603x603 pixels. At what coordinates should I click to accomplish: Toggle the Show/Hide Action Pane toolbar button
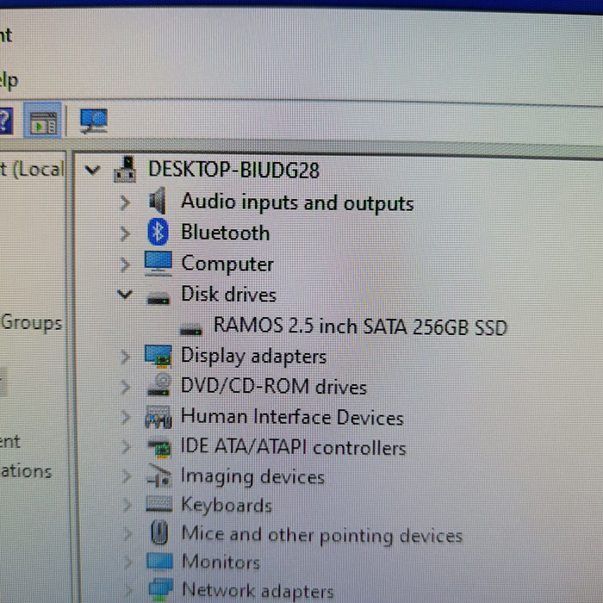tap(42, 121)
